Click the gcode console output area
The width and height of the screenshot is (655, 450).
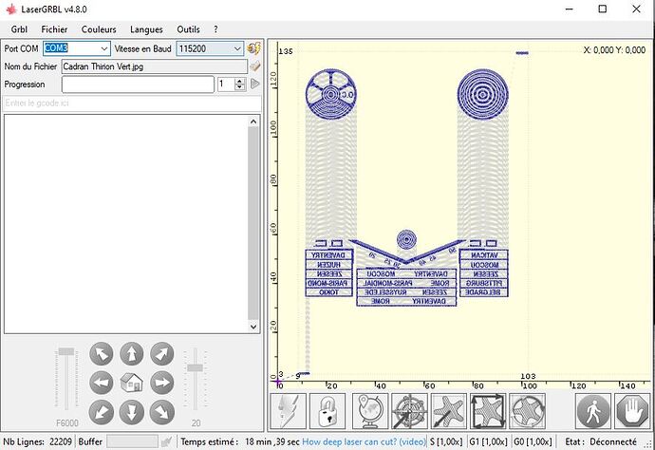pos(125,224)
